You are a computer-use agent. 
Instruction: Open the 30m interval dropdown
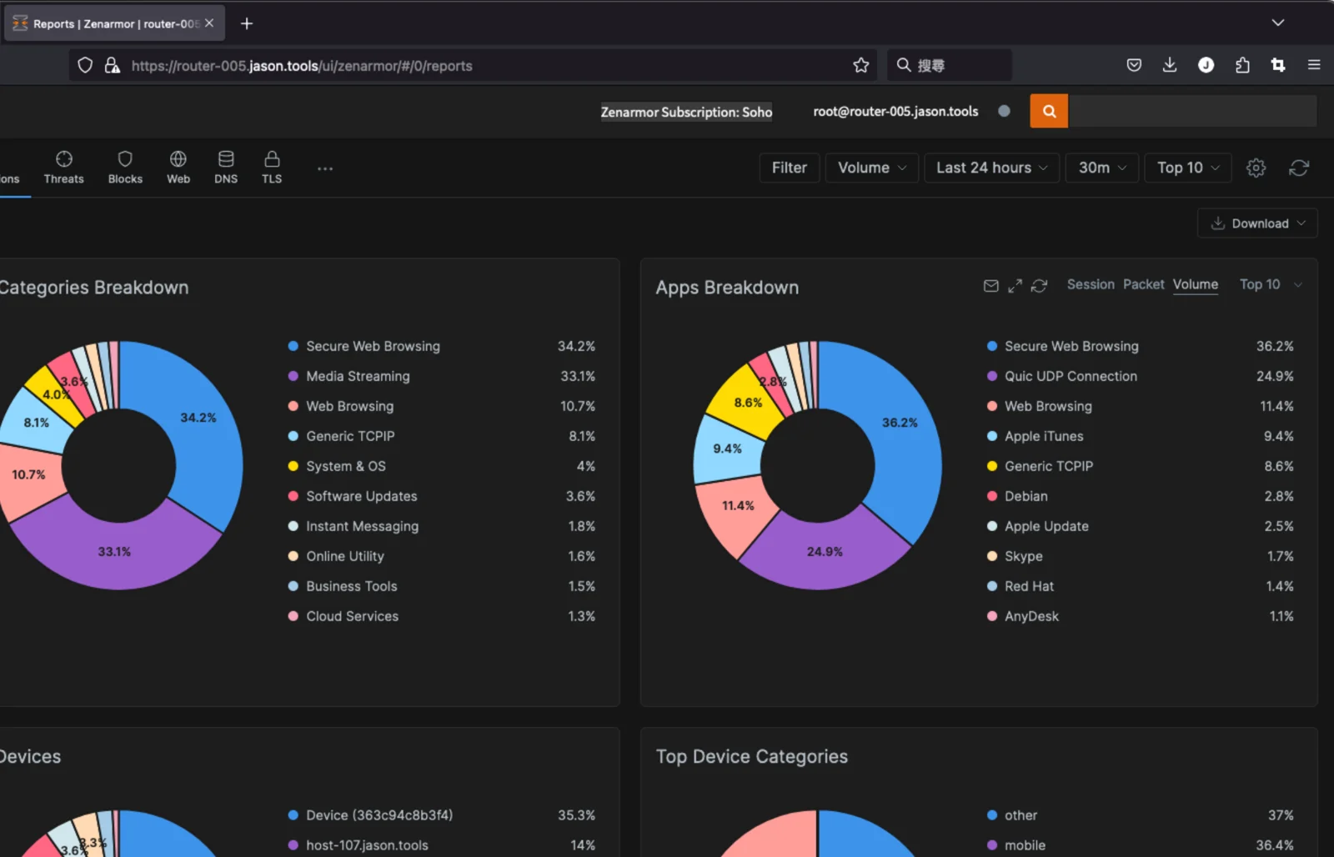click(1102, 168)
